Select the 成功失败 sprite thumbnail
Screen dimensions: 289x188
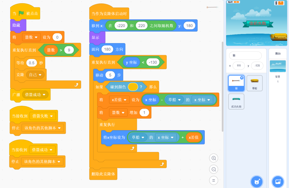(236, 101)
